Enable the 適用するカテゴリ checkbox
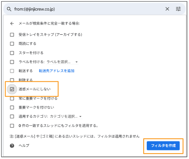Screen dimensions: 189x159 12,116
